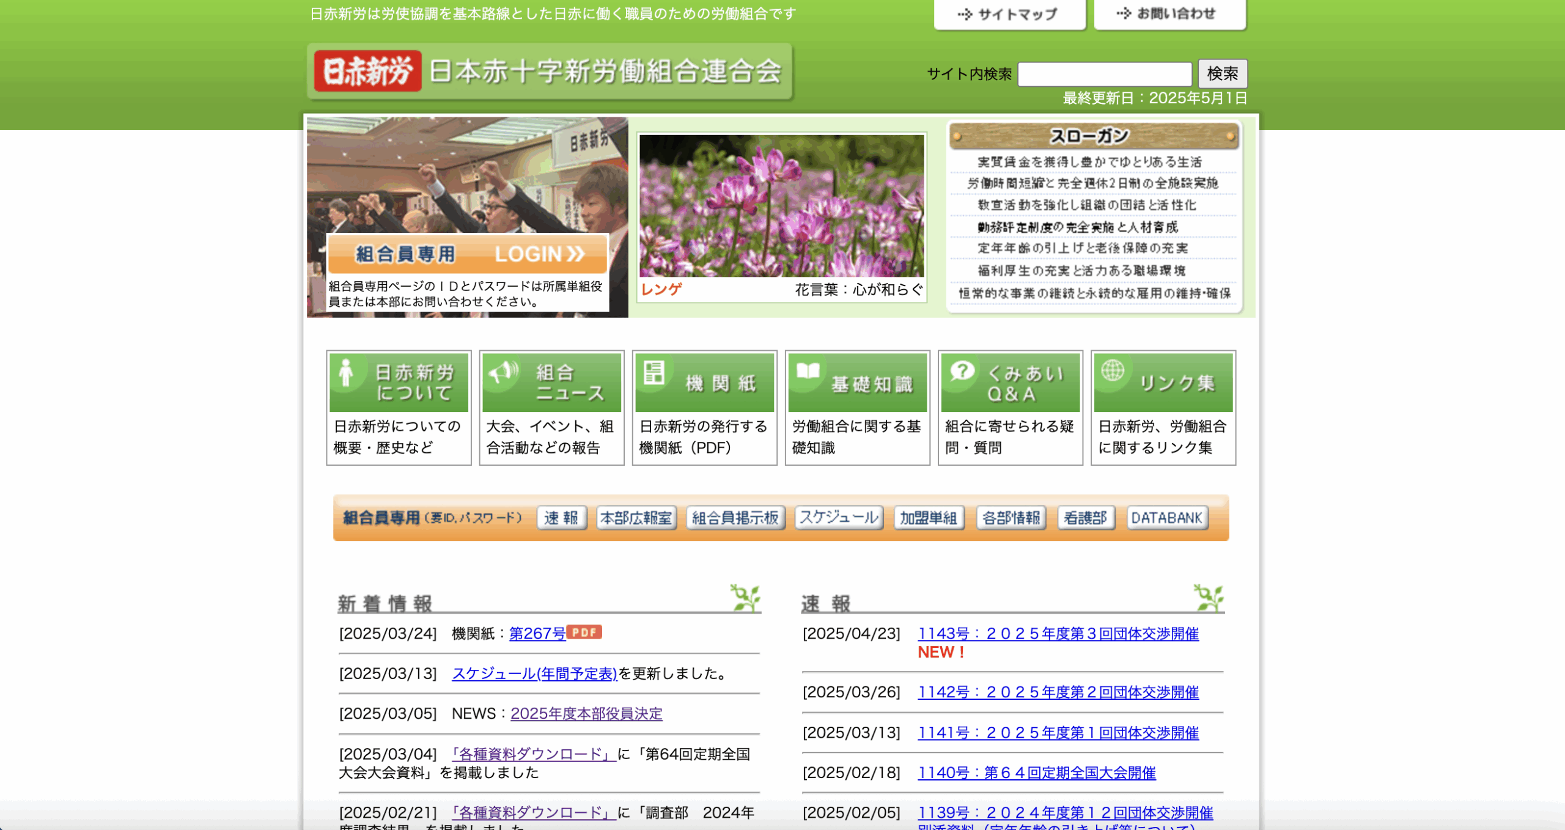Click the 新着情報 section heading
The image size is (1565, 830).
(x=385, y=604)
